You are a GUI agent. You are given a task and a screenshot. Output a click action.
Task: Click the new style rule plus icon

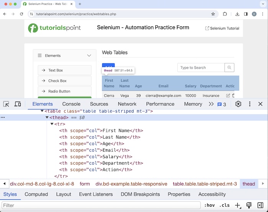[237, 206]
